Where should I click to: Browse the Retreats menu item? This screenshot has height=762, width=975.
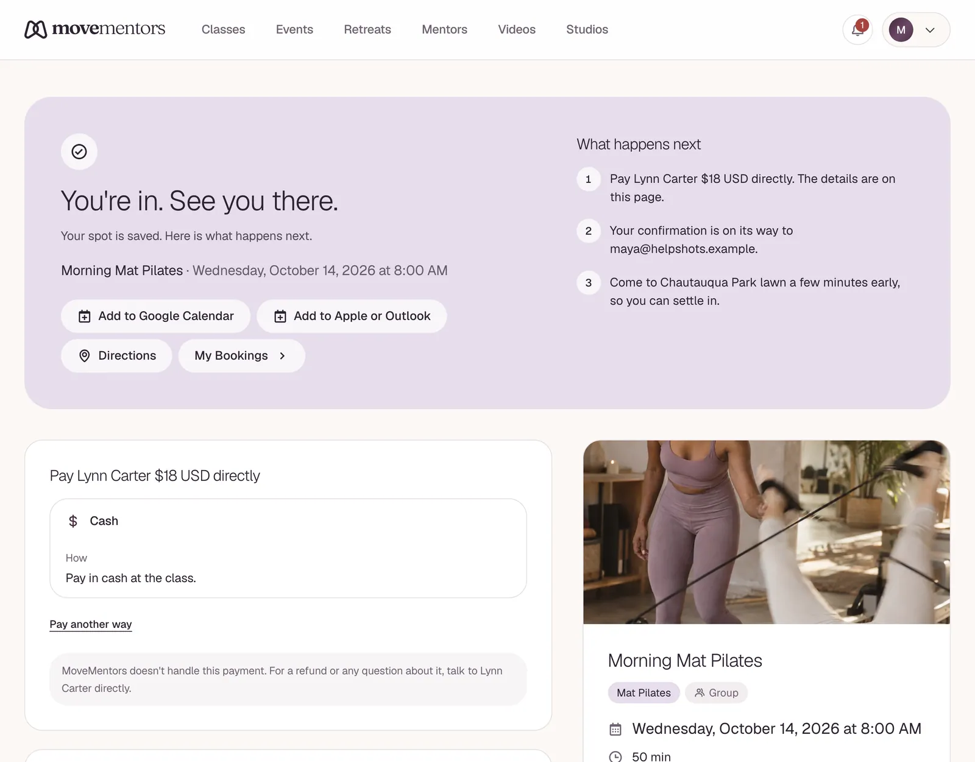[x=367, y=29]
